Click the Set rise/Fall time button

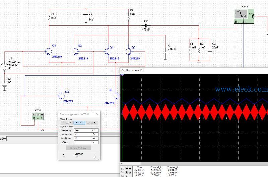(79, 148)
